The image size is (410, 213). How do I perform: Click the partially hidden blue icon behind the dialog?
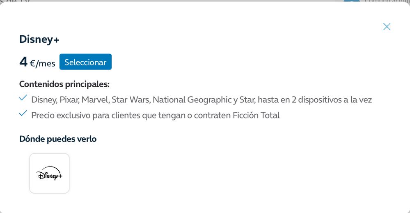point(351,2)
